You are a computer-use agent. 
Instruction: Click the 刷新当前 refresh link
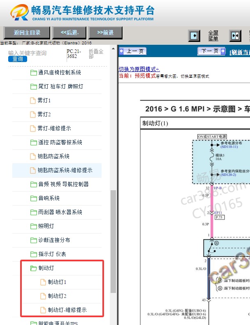click(x=240, y=52)
